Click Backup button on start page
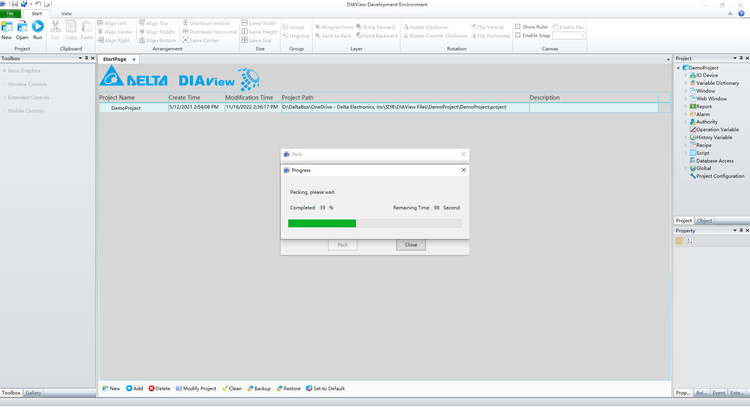The height and width of the screenshot is (407, 750). (259, 389)
